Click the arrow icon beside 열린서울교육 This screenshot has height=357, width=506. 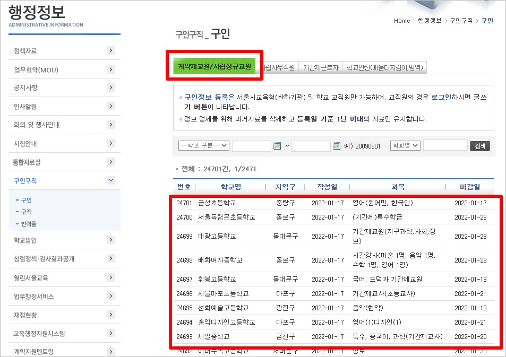[x=110, y=277]
